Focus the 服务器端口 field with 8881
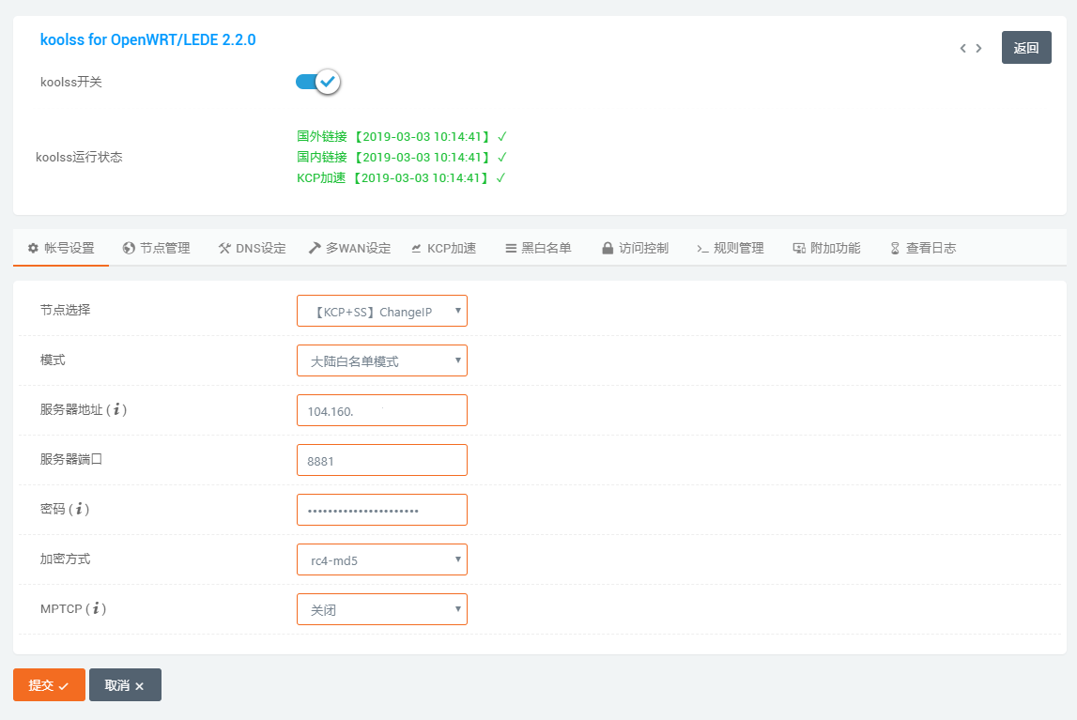1077x720 pixels. (382, 460)
